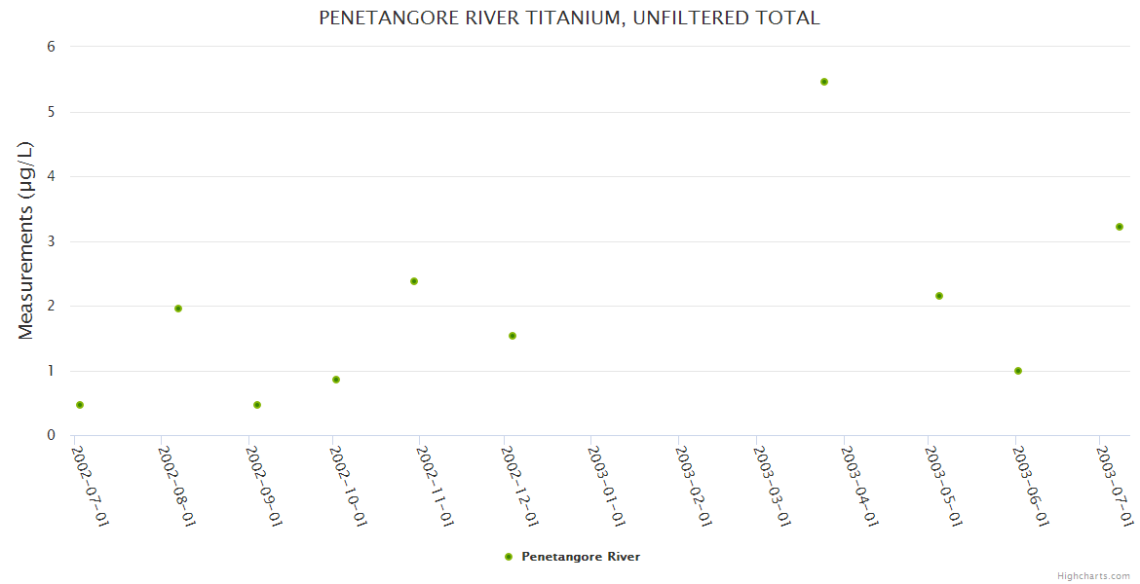
Task: Click the data point just after 2002-08-01
Action: point(178,309)
